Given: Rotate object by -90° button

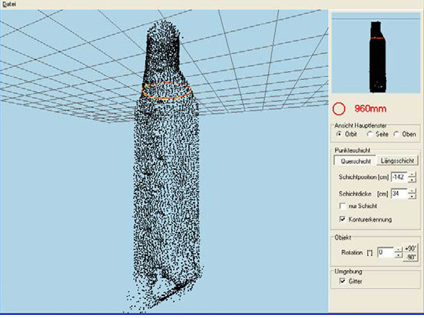Looking at the screenshot, I should (411, 257).
